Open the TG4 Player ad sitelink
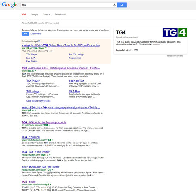196x194 pixels. click(32, 55)
